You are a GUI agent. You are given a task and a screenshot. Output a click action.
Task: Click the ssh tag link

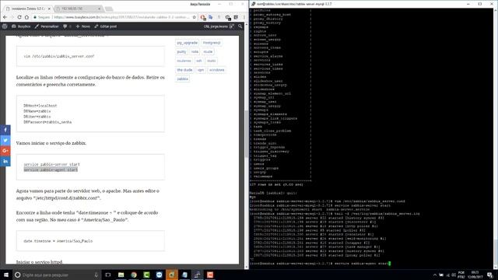pyautogui.click(x=199, y=61)
